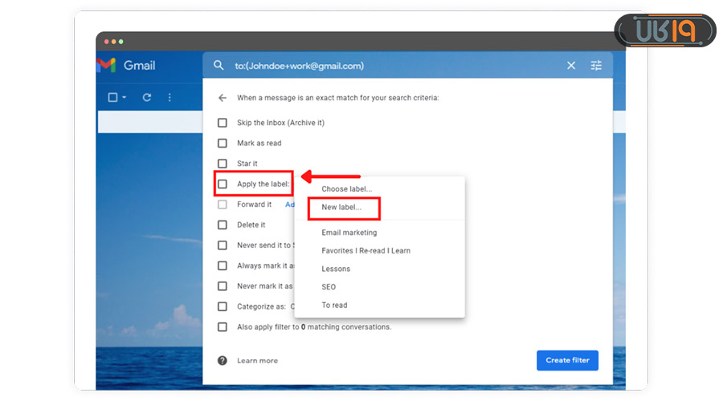Screen dimensions: 723x401
Task: Enable Skip the Inbox (Archive it) checkbox
Action: pos(223,123)
